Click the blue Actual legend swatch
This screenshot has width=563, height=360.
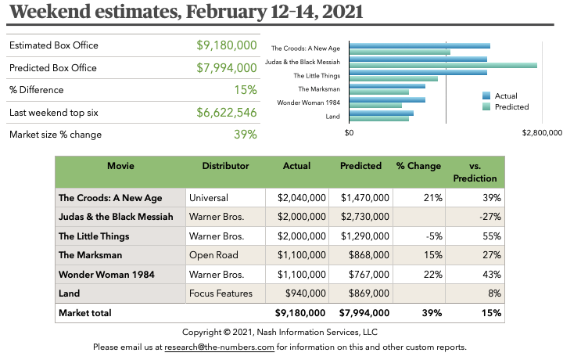487,96
